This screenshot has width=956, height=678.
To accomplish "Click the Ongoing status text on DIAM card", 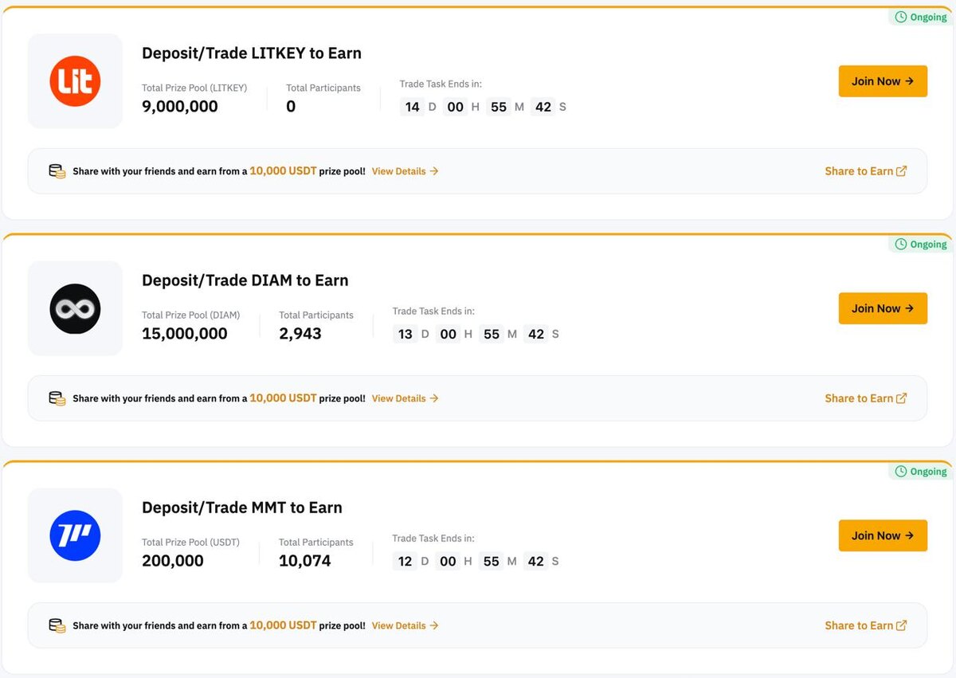I will (x=928, y=244).
